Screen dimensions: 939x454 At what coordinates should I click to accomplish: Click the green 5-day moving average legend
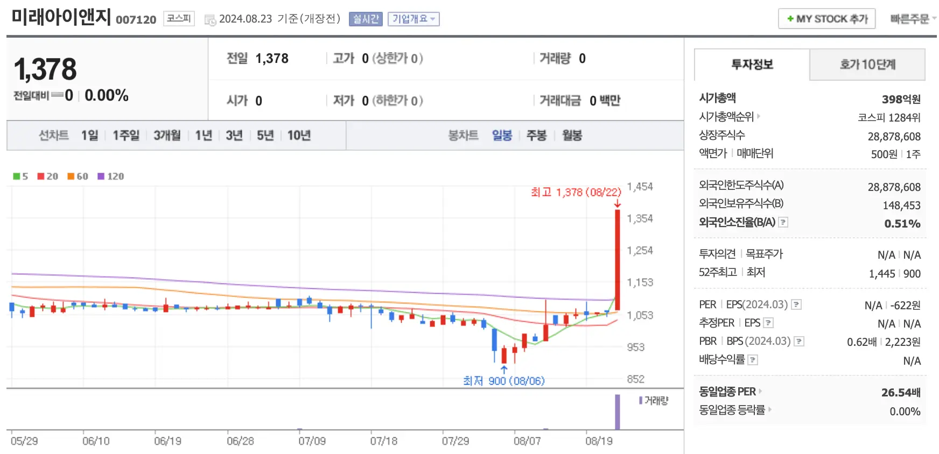[20, 176]
